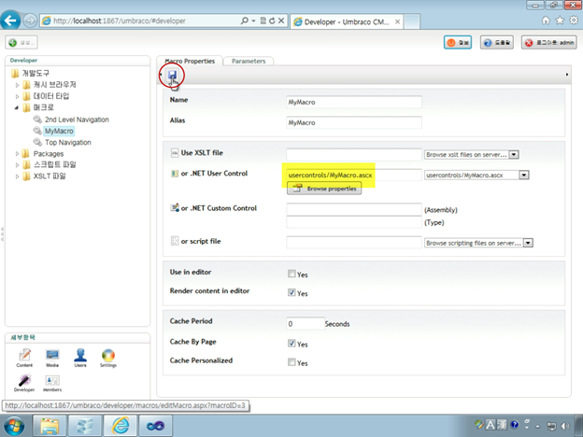Viewport: 583px width, 437px height.
Task: Refresh the page in the address bar
Action: [x=272, y=21]
